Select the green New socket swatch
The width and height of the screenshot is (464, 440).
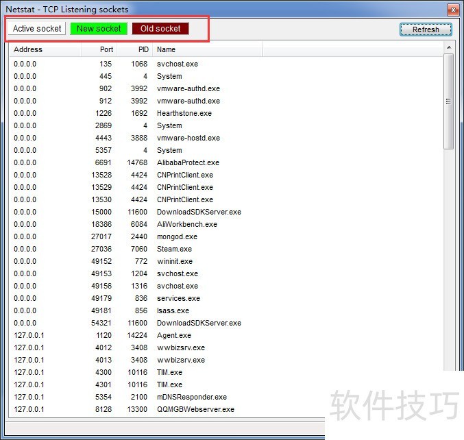99,29
